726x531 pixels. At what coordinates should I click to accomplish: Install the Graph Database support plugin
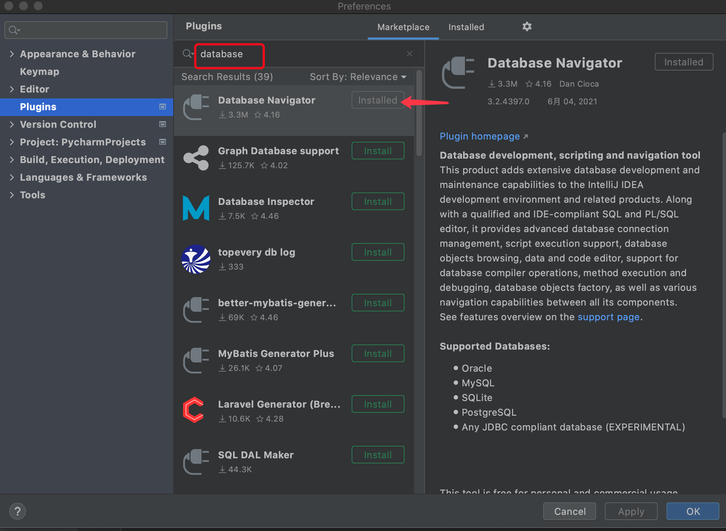378,151
